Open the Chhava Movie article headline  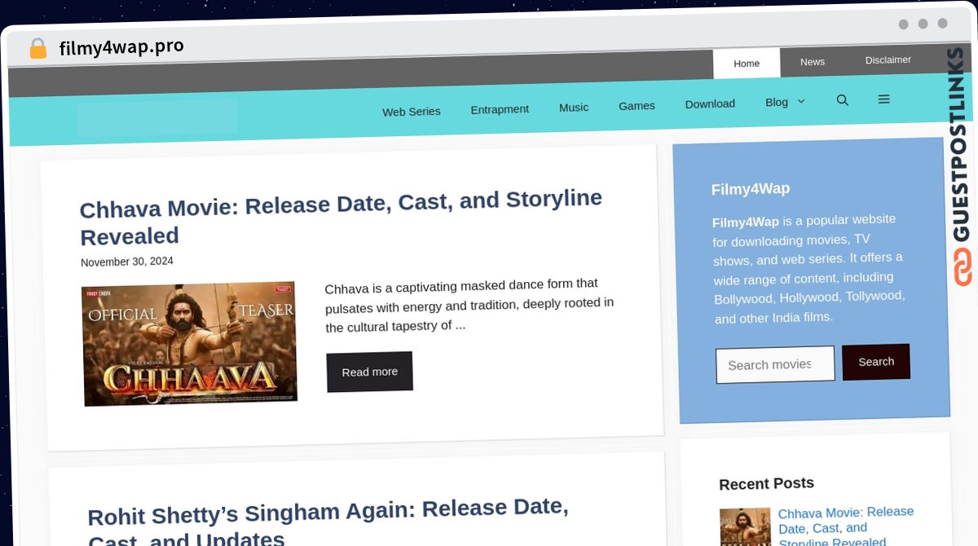pos(341,217)
